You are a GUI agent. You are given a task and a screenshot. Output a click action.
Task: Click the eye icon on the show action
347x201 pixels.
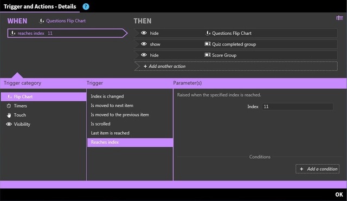(x=144, y=44)
